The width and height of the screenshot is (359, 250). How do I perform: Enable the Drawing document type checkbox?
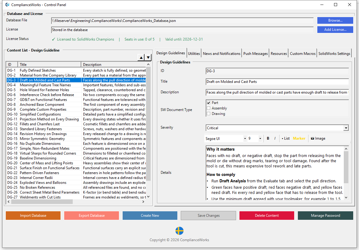[x=209, y=114]
